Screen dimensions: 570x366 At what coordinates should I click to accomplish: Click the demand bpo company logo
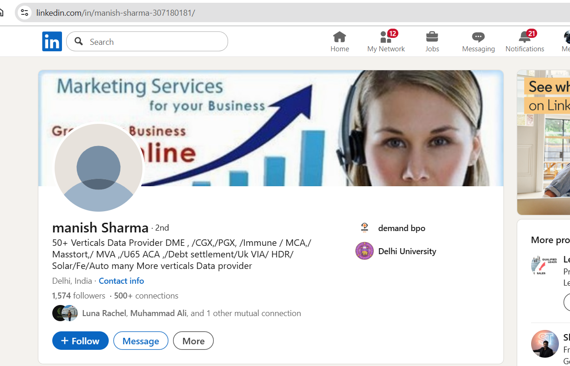[x=364, y=228]
